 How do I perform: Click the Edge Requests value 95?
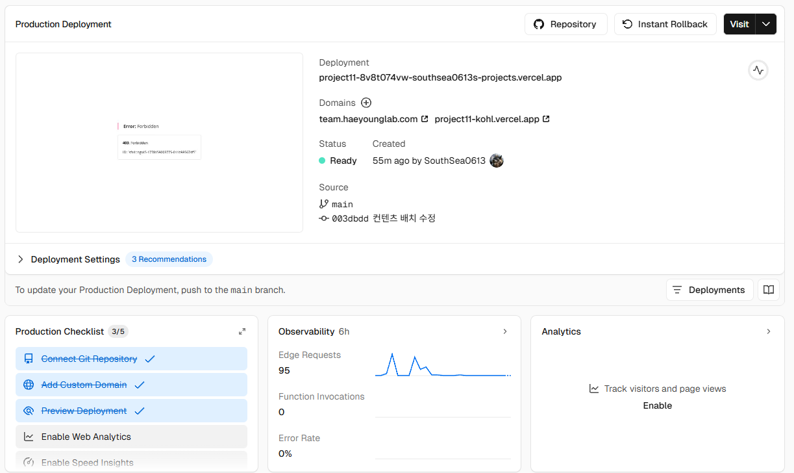(284, 370)
